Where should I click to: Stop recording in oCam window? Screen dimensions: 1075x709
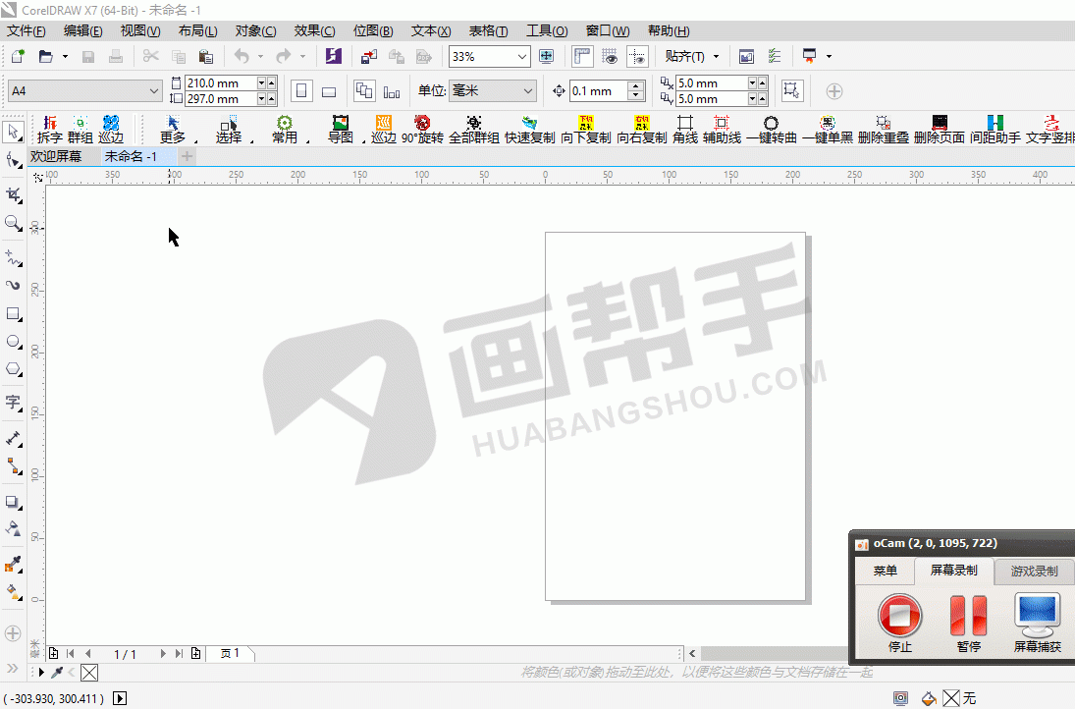point(899,623)
